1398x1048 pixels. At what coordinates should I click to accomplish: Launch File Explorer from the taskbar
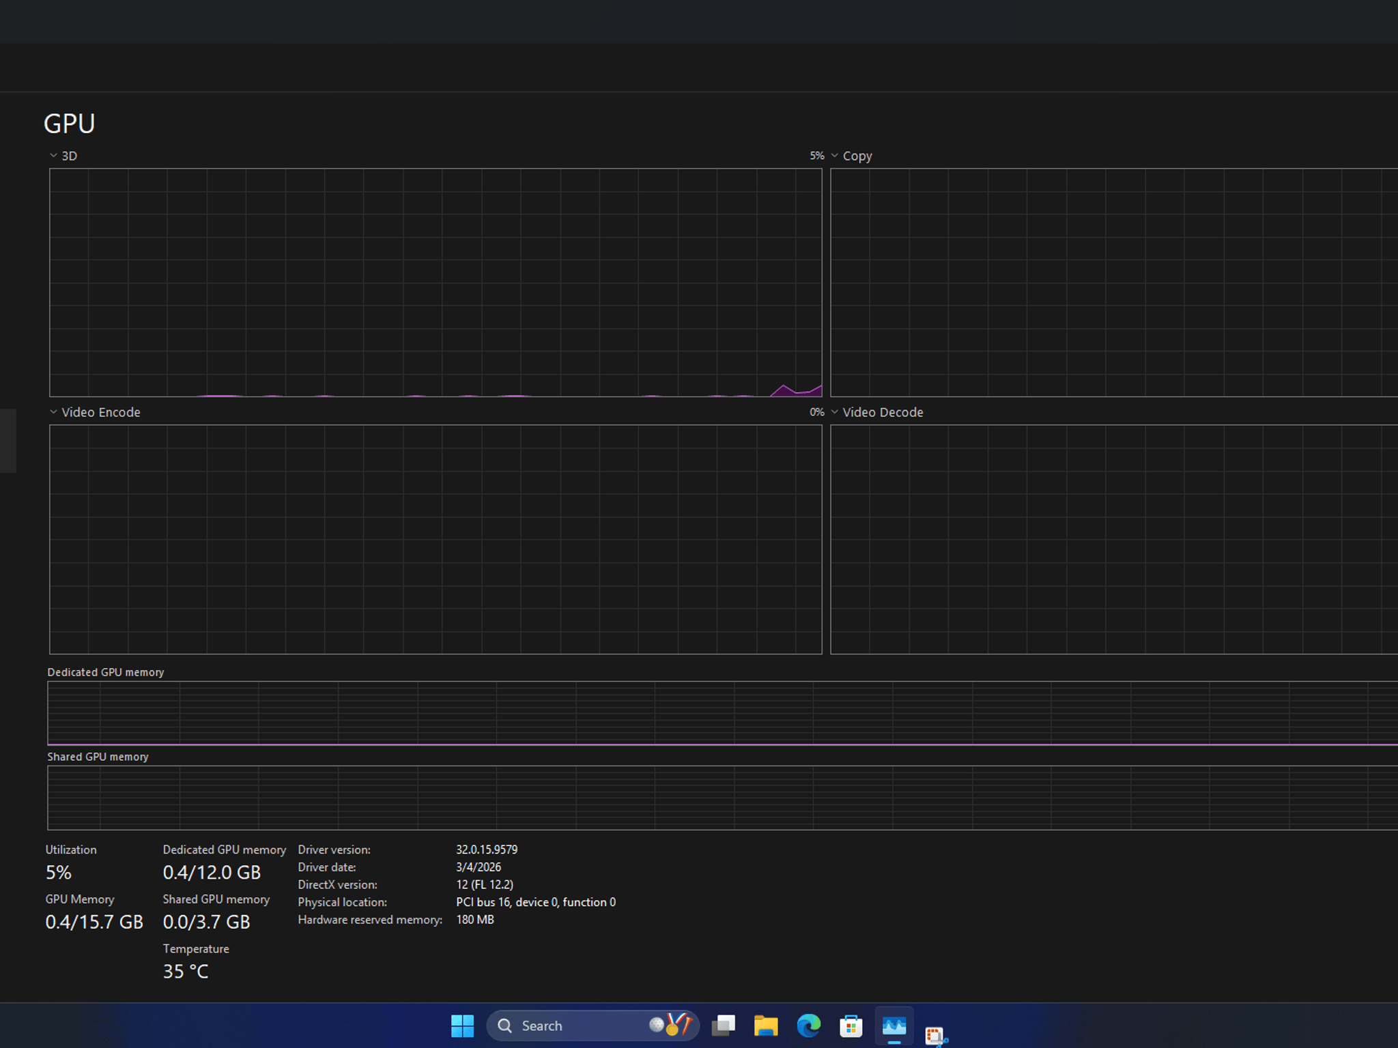(x=766, y=1025)
